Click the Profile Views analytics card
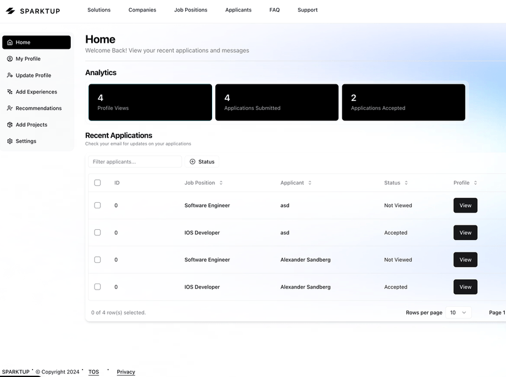The width and height of the screenshot is (506, 377). [x=150, y=102]
